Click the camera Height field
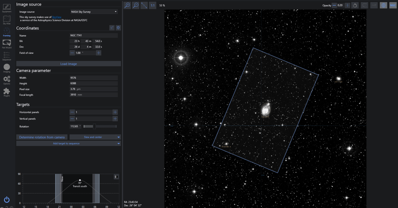This screenshot has width=398, height=208. pos(94,83)
